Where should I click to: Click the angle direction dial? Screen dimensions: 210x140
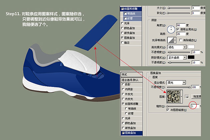171,30
